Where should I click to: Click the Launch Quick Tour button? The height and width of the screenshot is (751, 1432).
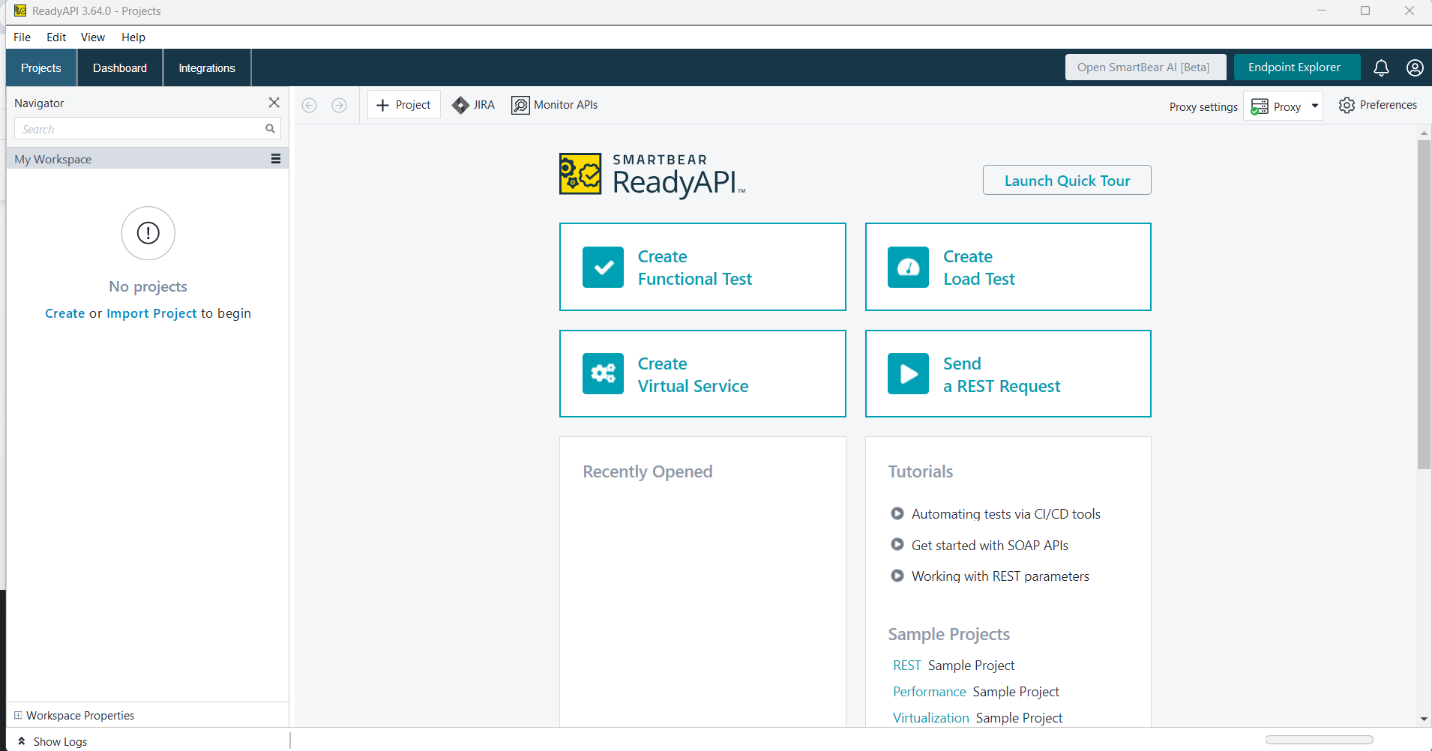coord(1066,181)
